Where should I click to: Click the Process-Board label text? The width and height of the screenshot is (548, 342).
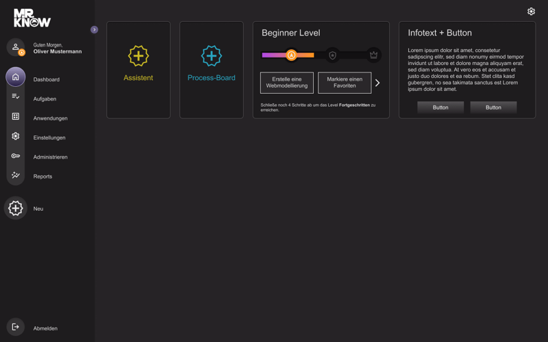click(x=212, y=78)
